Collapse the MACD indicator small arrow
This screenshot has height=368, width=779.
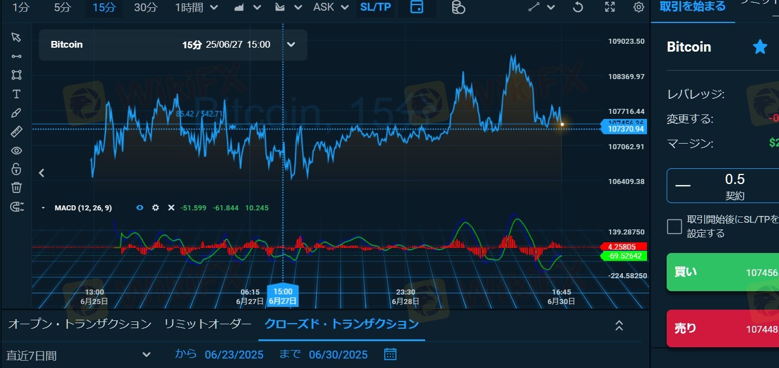[43, 208]
